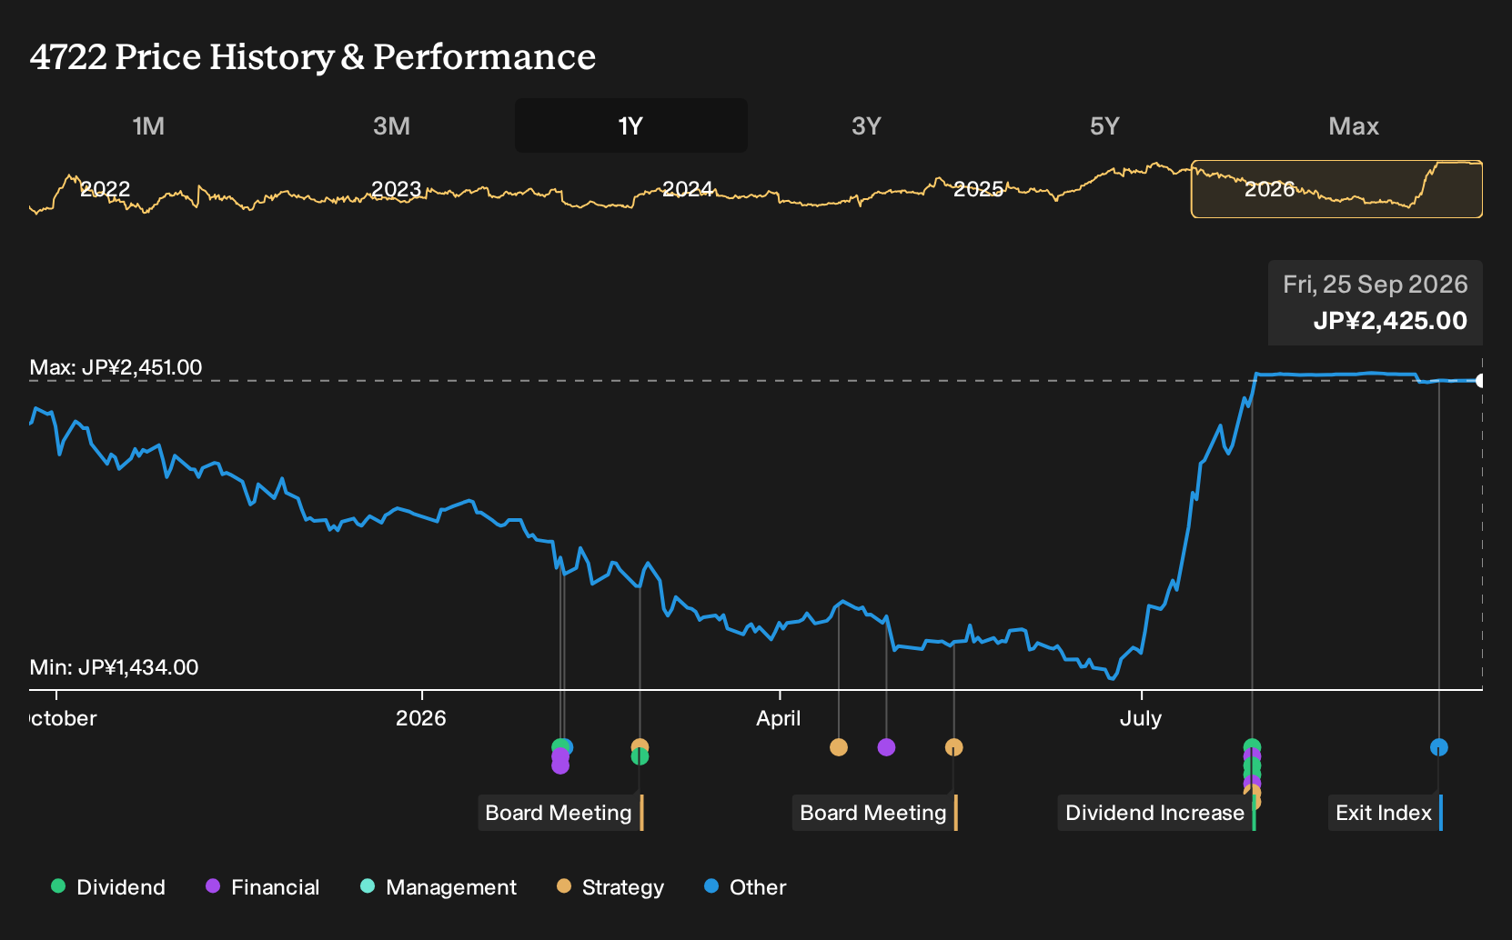Click the green Dividend legend dot
This screenshot has width=1512, height=940.
click(x=58, y=886)
